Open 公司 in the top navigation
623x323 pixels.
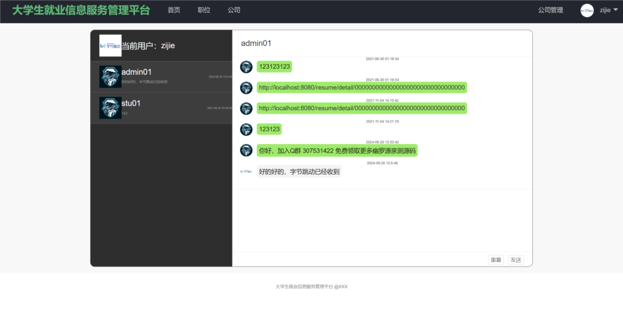point(234,10)
